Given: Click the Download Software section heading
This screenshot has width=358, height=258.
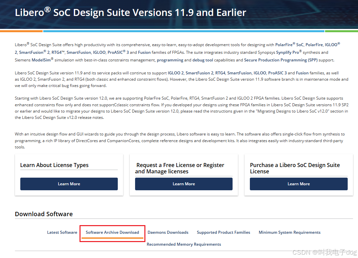Looking at the screenshot, I should pos(44,214).
